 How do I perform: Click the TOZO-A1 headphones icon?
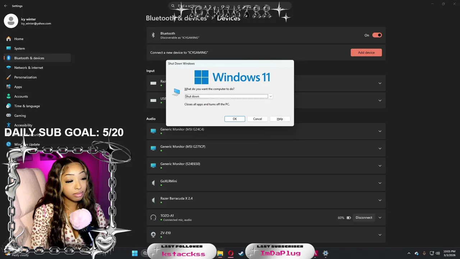point(153,217)
